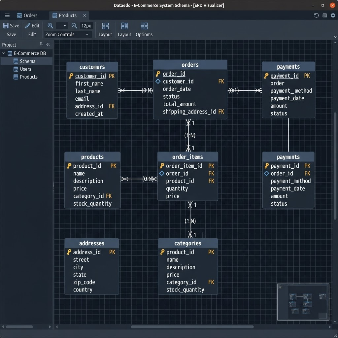Switch to the Orders tab

(x=27, y=16)
